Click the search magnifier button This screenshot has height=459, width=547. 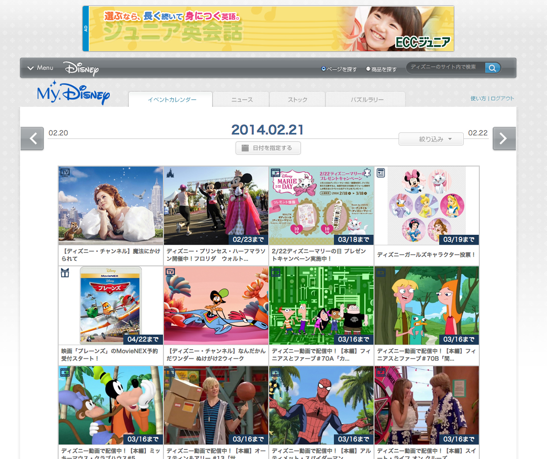[492, 68]
